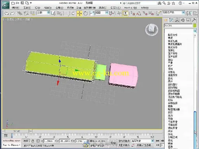Open the key filter selection dropdown in the status bar
This screenshot has height=149, width=199.
pos(143,141)
